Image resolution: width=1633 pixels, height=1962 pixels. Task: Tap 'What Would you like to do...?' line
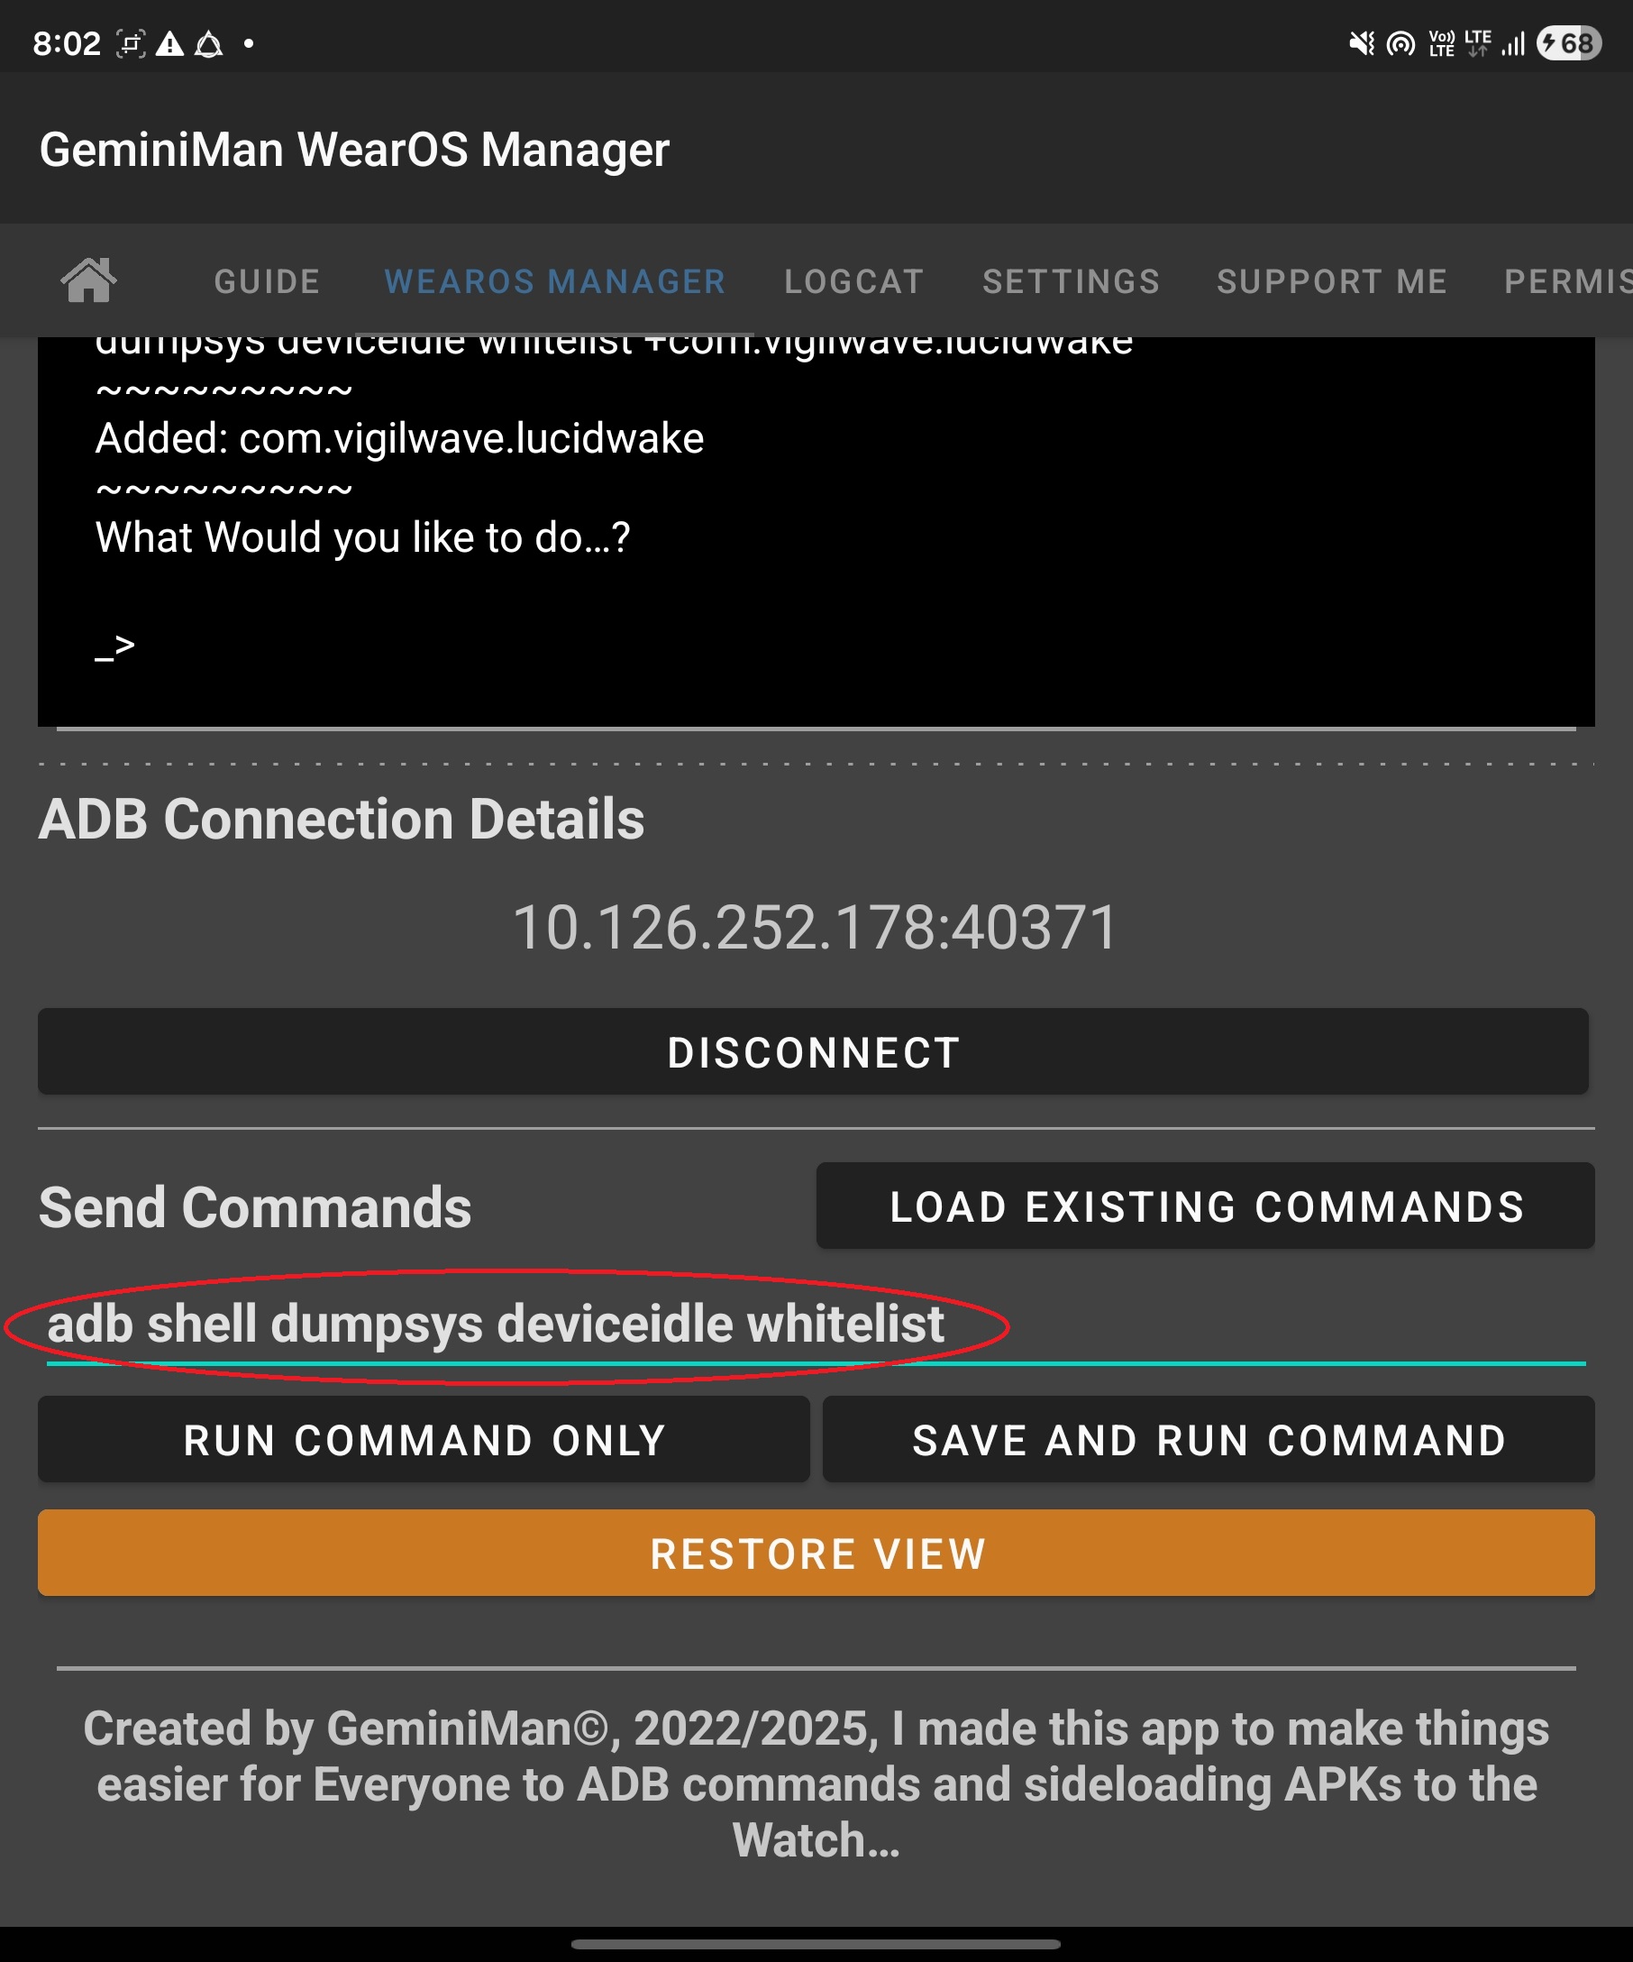point(363,538)
